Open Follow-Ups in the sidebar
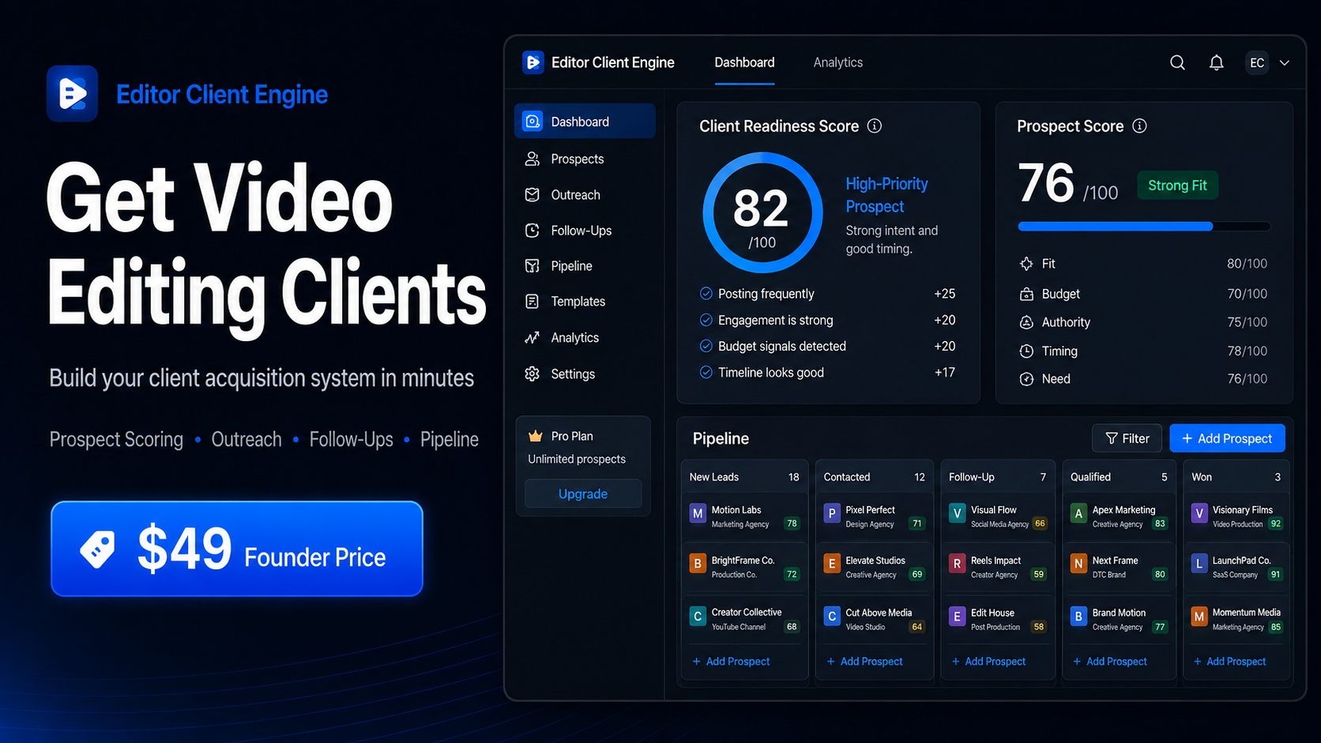Screen dimensions: 1321x743 [585, 231]
